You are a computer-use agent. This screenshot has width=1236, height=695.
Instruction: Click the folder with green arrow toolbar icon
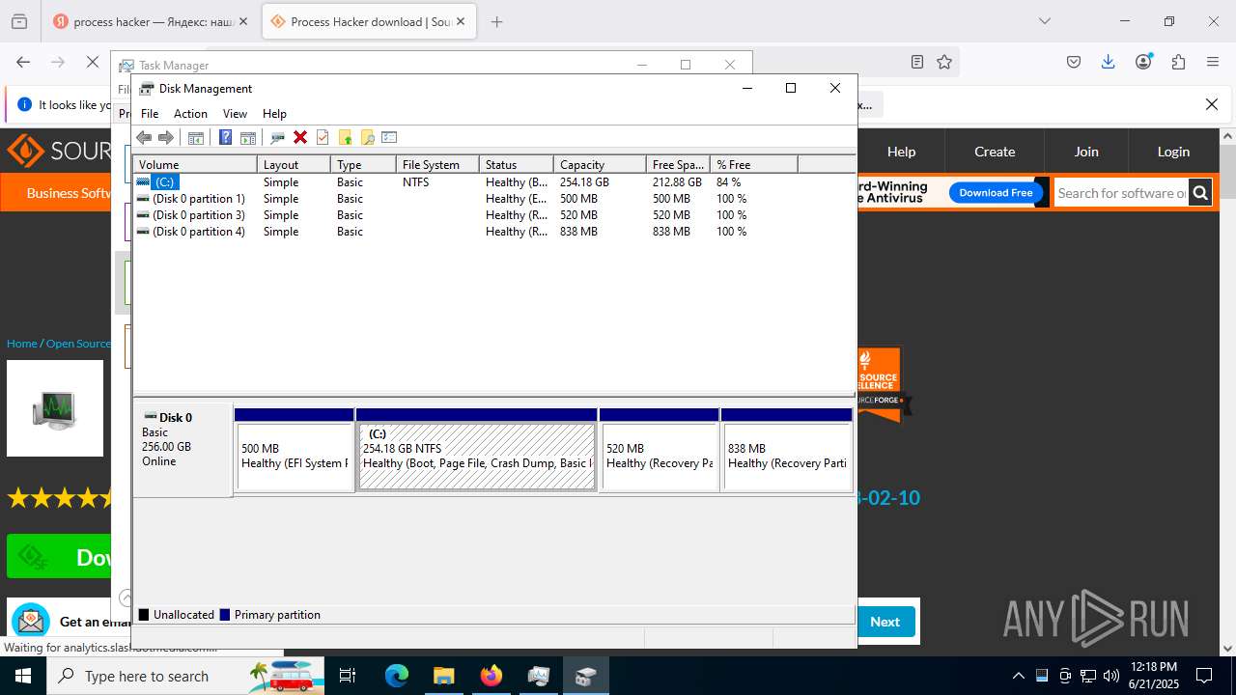(x=345, y=137)
